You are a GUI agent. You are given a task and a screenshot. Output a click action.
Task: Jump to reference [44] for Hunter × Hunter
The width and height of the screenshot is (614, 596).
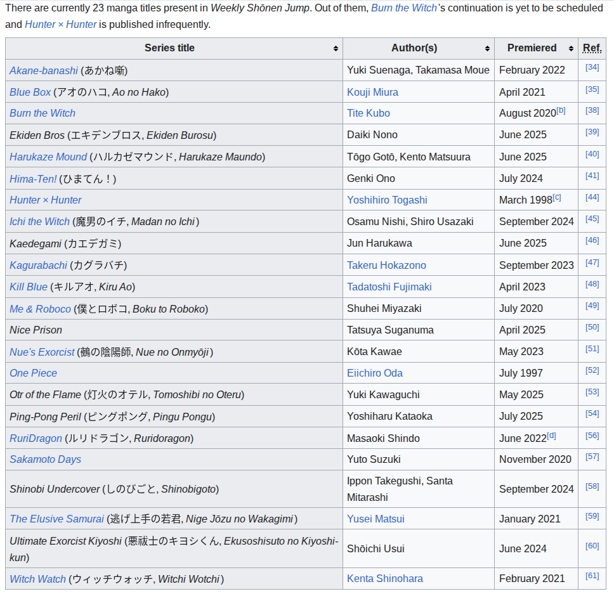(x=592, y=198)
